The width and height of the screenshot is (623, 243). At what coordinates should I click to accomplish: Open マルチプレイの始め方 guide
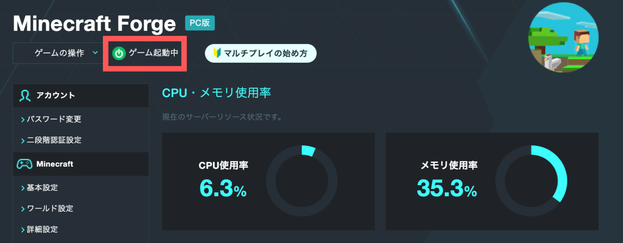260,53
